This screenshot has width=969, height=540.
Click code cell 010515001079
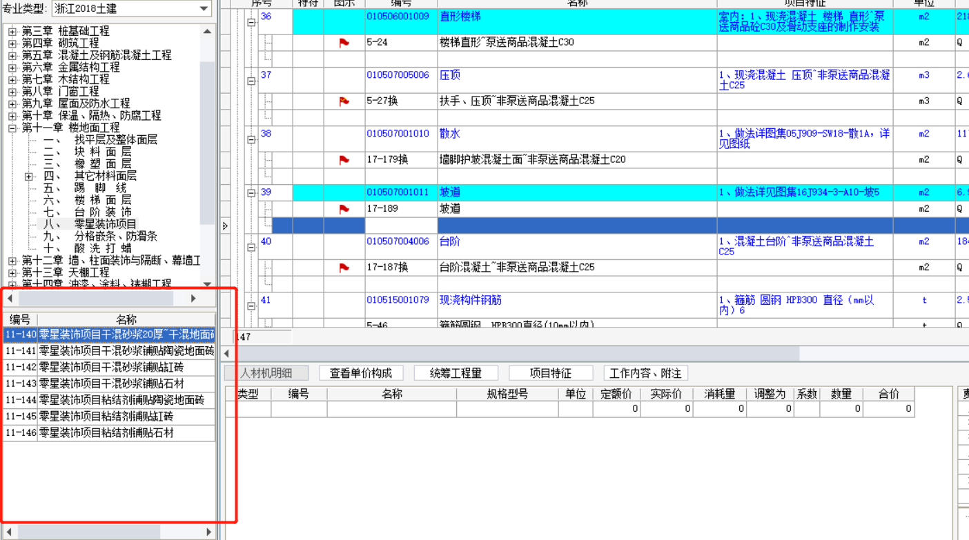pyautogui.click(x=401, y=306)
